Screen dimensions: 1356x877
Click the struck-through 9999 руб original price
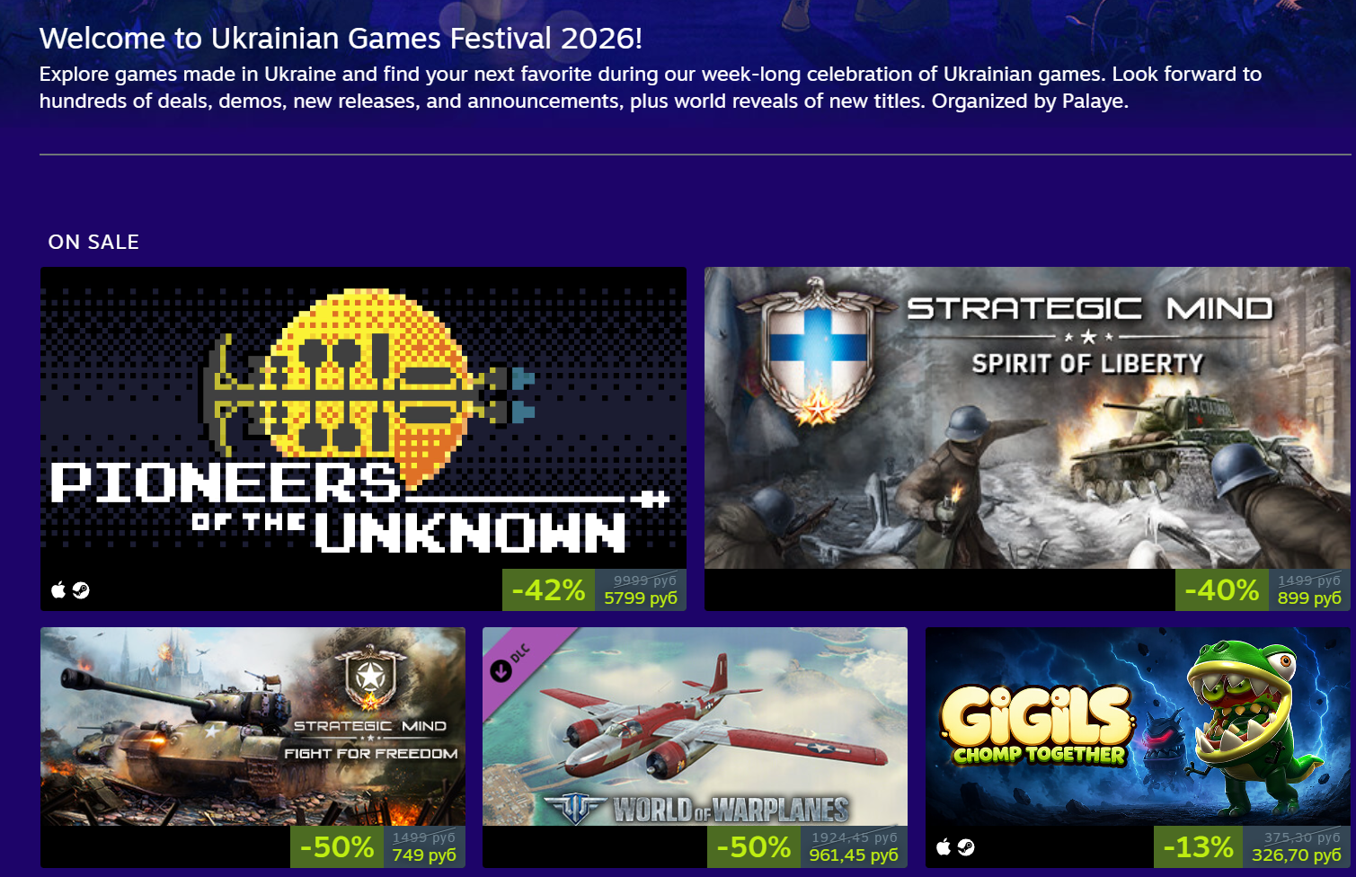pyautogui.click(x=645, y=580)
